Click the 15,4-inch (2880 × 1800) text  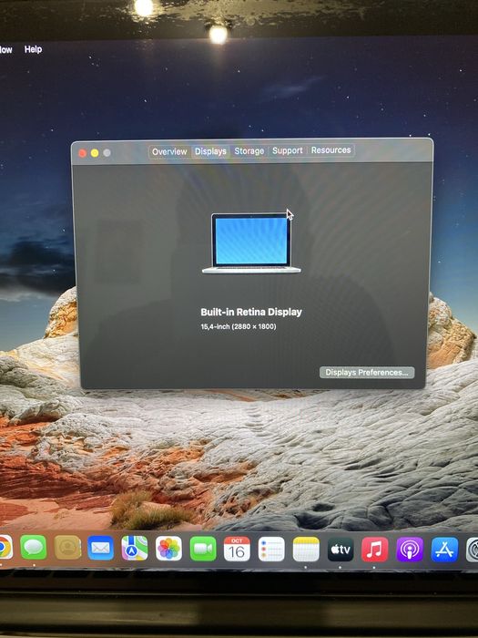(x=239, y=326)
